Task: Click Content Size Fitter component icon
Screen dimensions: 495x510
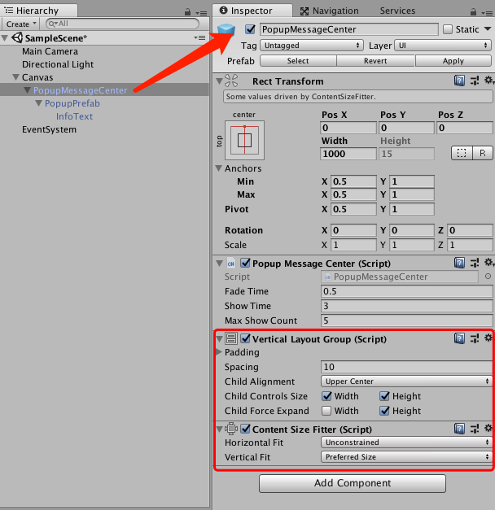Action: point(231,429)
